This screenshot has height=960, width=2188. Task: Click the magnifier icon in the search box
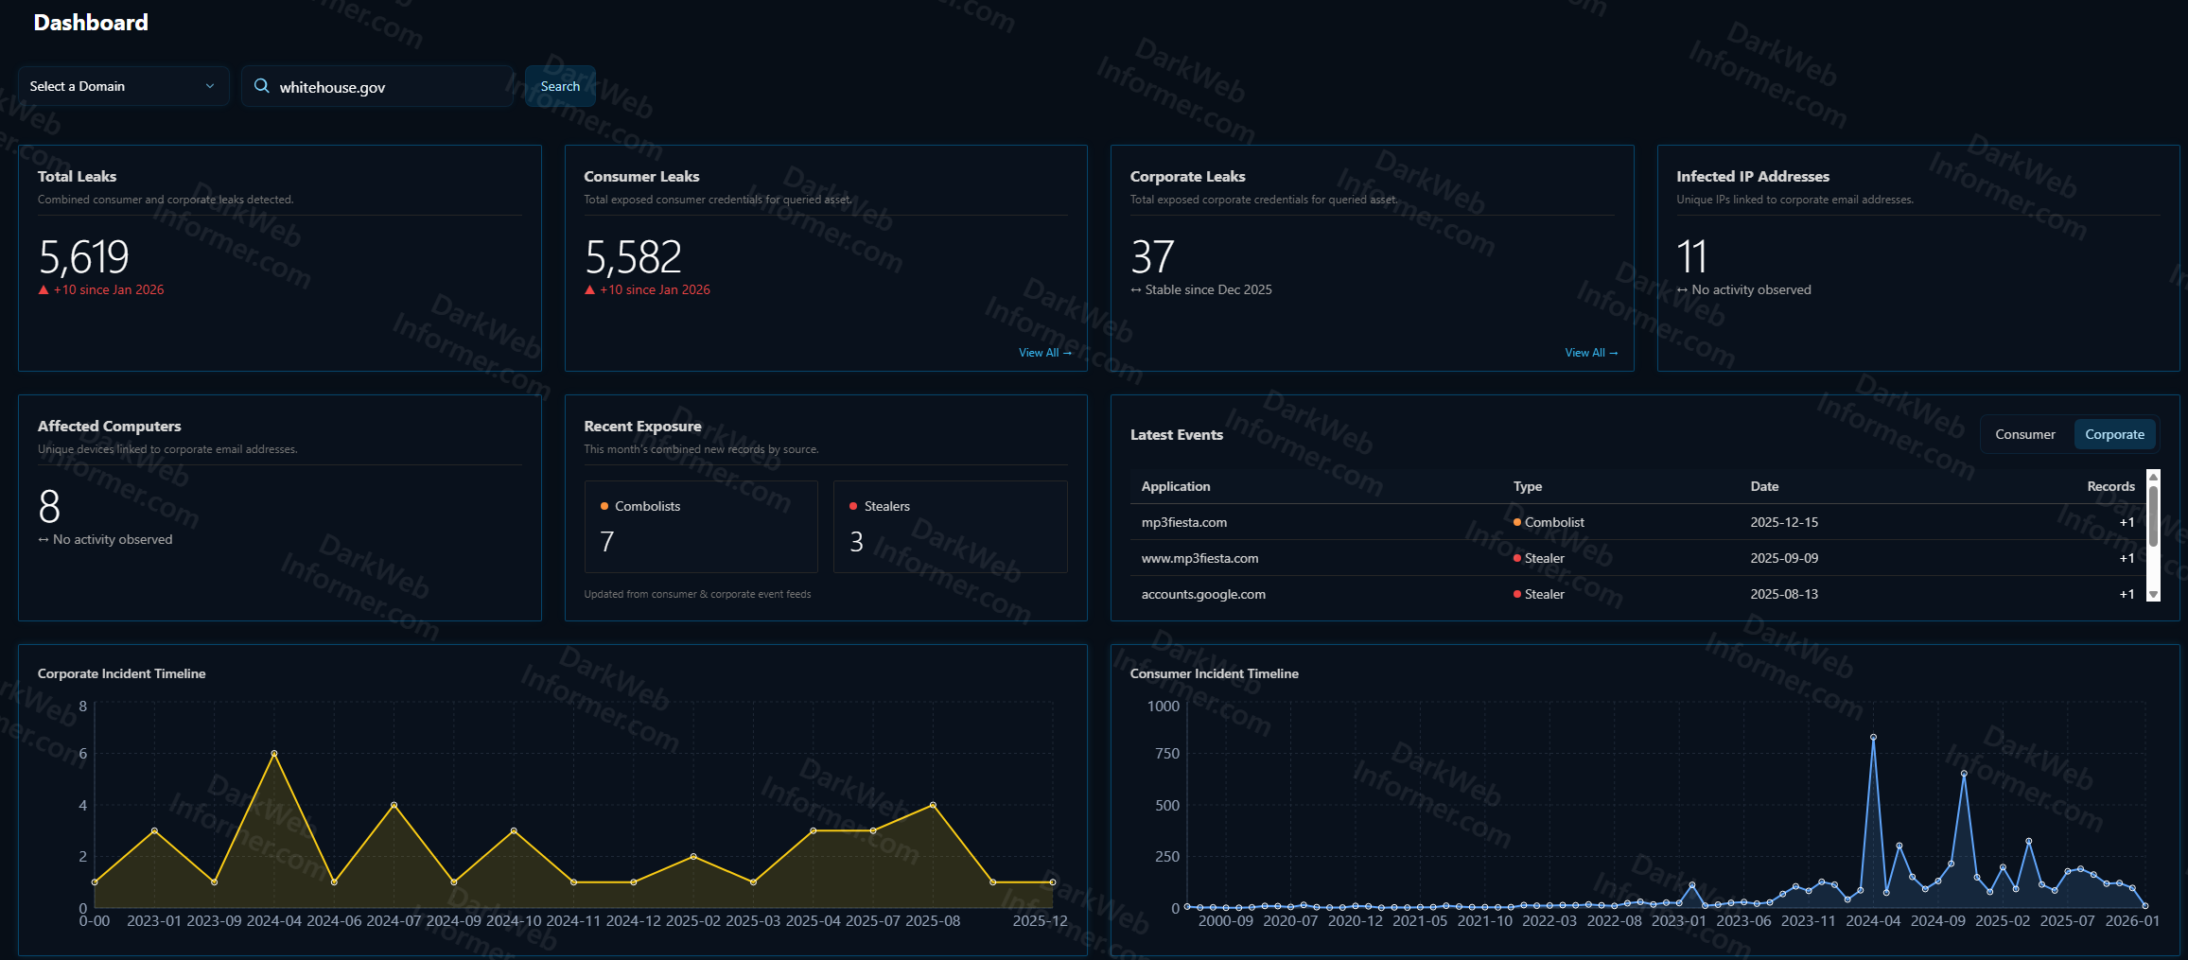262,86
